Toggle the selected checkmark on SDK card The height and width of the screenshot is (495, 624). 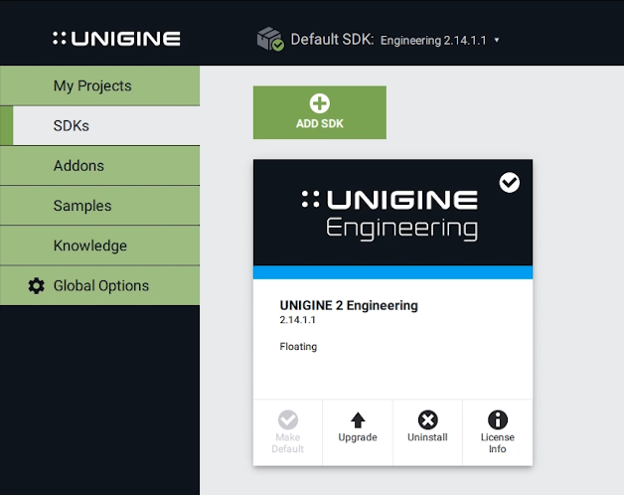(x=509, y=182)
